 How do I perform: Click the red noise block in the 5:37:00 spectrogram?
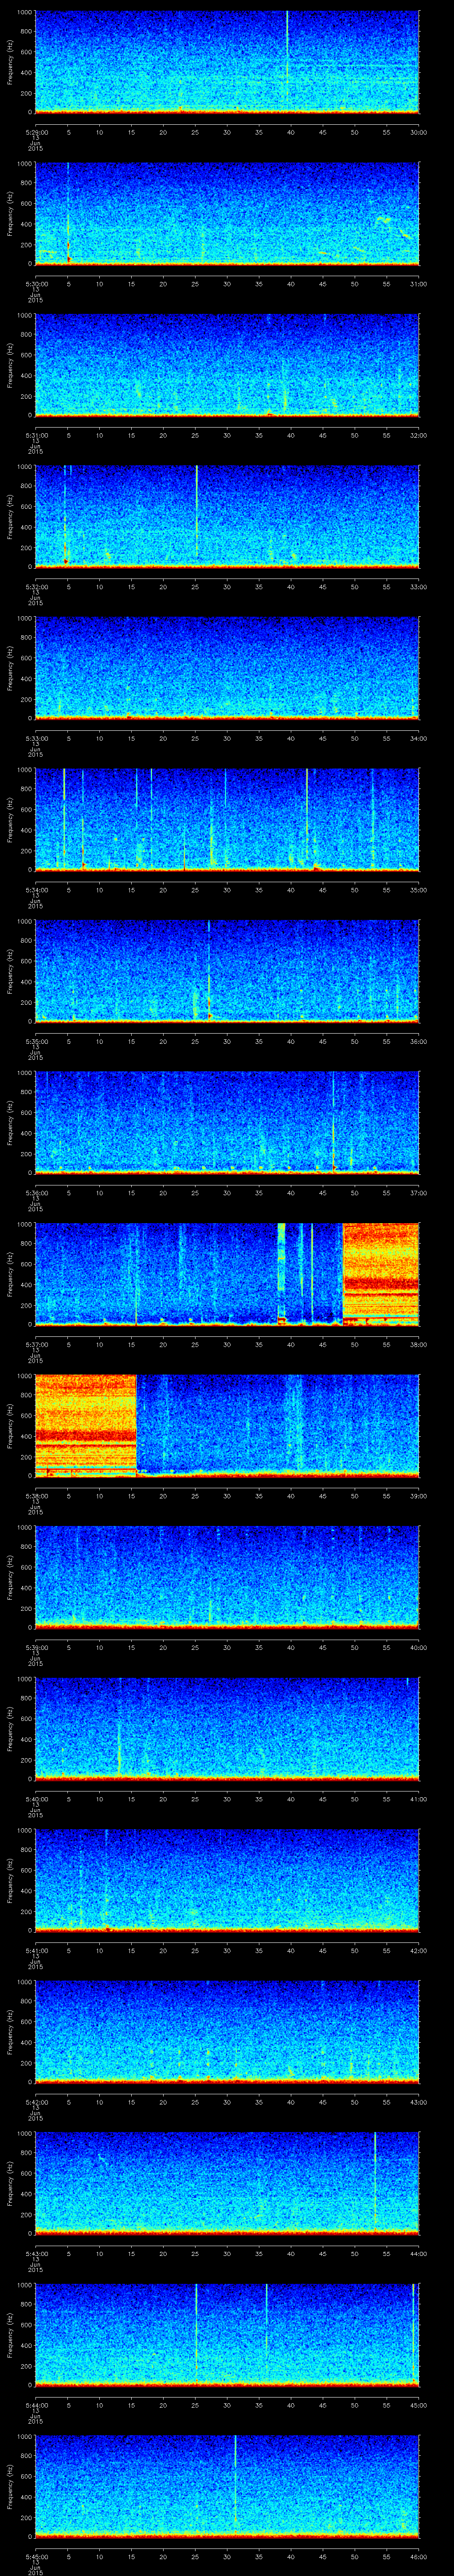(380, 1272)
